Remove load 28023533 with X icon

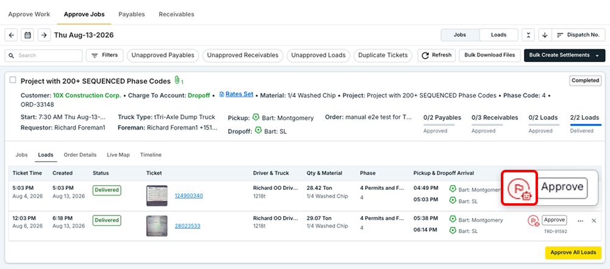(594, 221)
